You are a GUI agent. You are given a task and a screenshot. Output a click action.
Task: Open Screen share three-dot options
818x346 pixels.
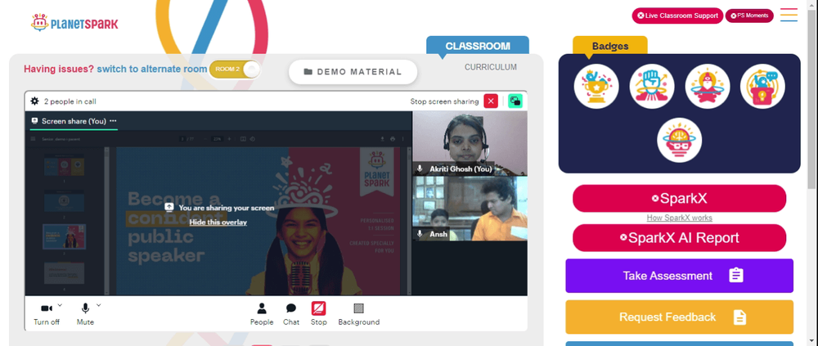pos(113,121)
